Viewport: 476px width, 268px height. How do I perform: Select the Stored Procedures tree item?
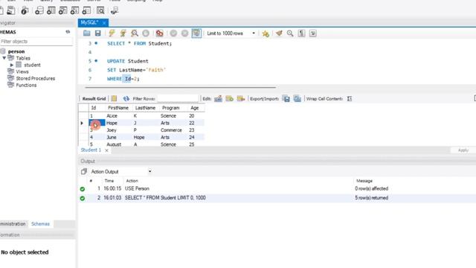(36, 78)
